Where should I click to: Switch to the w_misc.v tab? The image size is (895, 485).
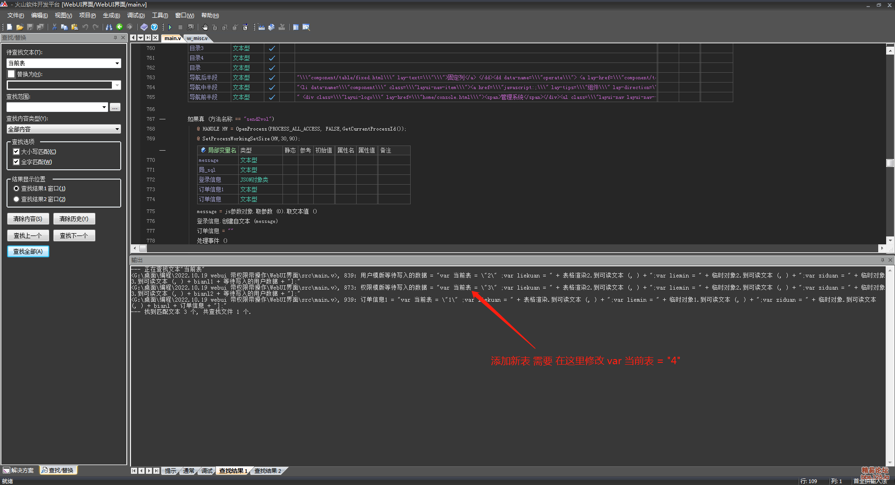tap(197, 38)
